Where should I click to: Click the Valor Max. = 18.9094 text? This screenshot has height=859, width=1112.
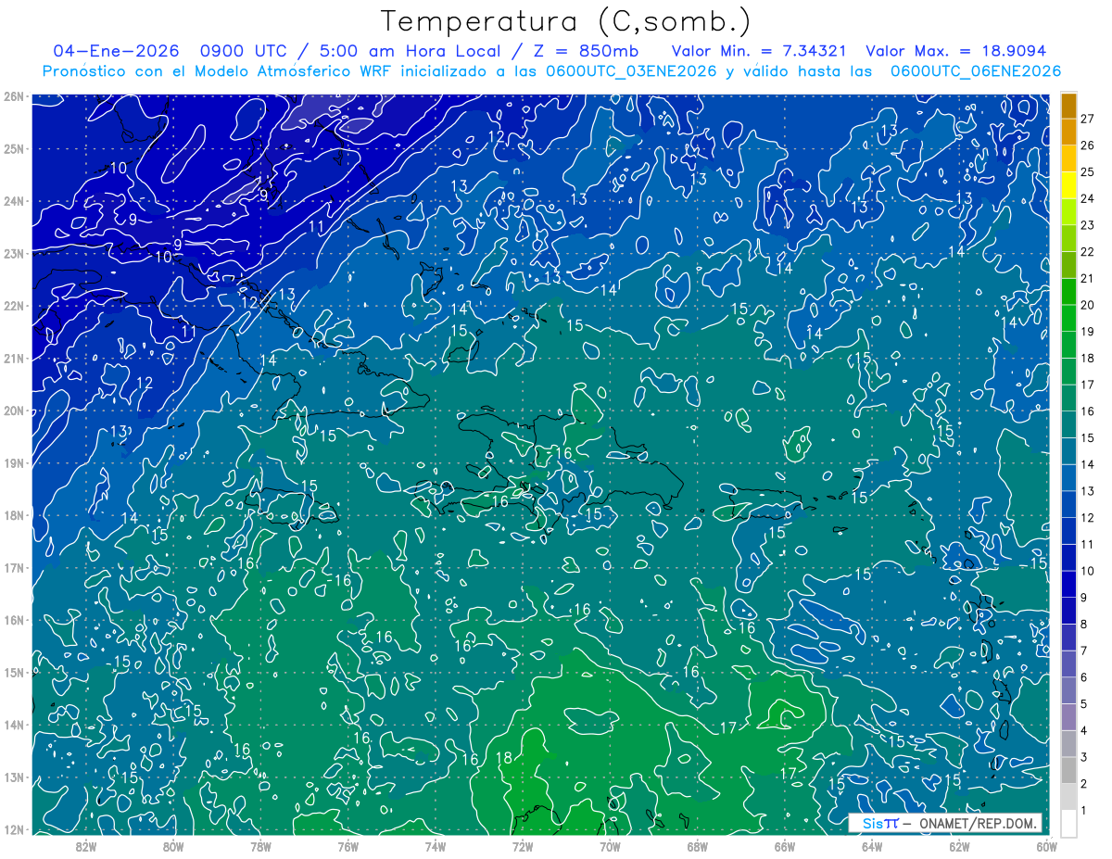955,51
